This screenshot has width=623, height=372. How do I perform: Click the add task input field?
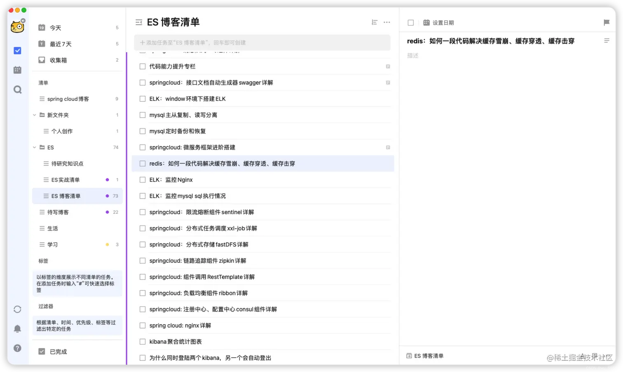point(262,42)
